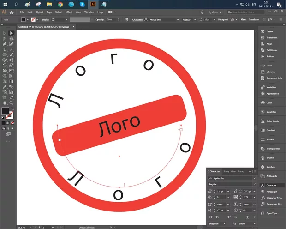Image resolution: width=286 pixels, height=229 pixels.
Task: Select the Type tool in the toolbar
Action: pyautogui.click(x=5, y=49)
